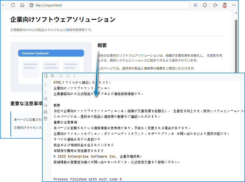245x182 pixels.
Task: Rerun the program in the console
Action: [46, 76]
